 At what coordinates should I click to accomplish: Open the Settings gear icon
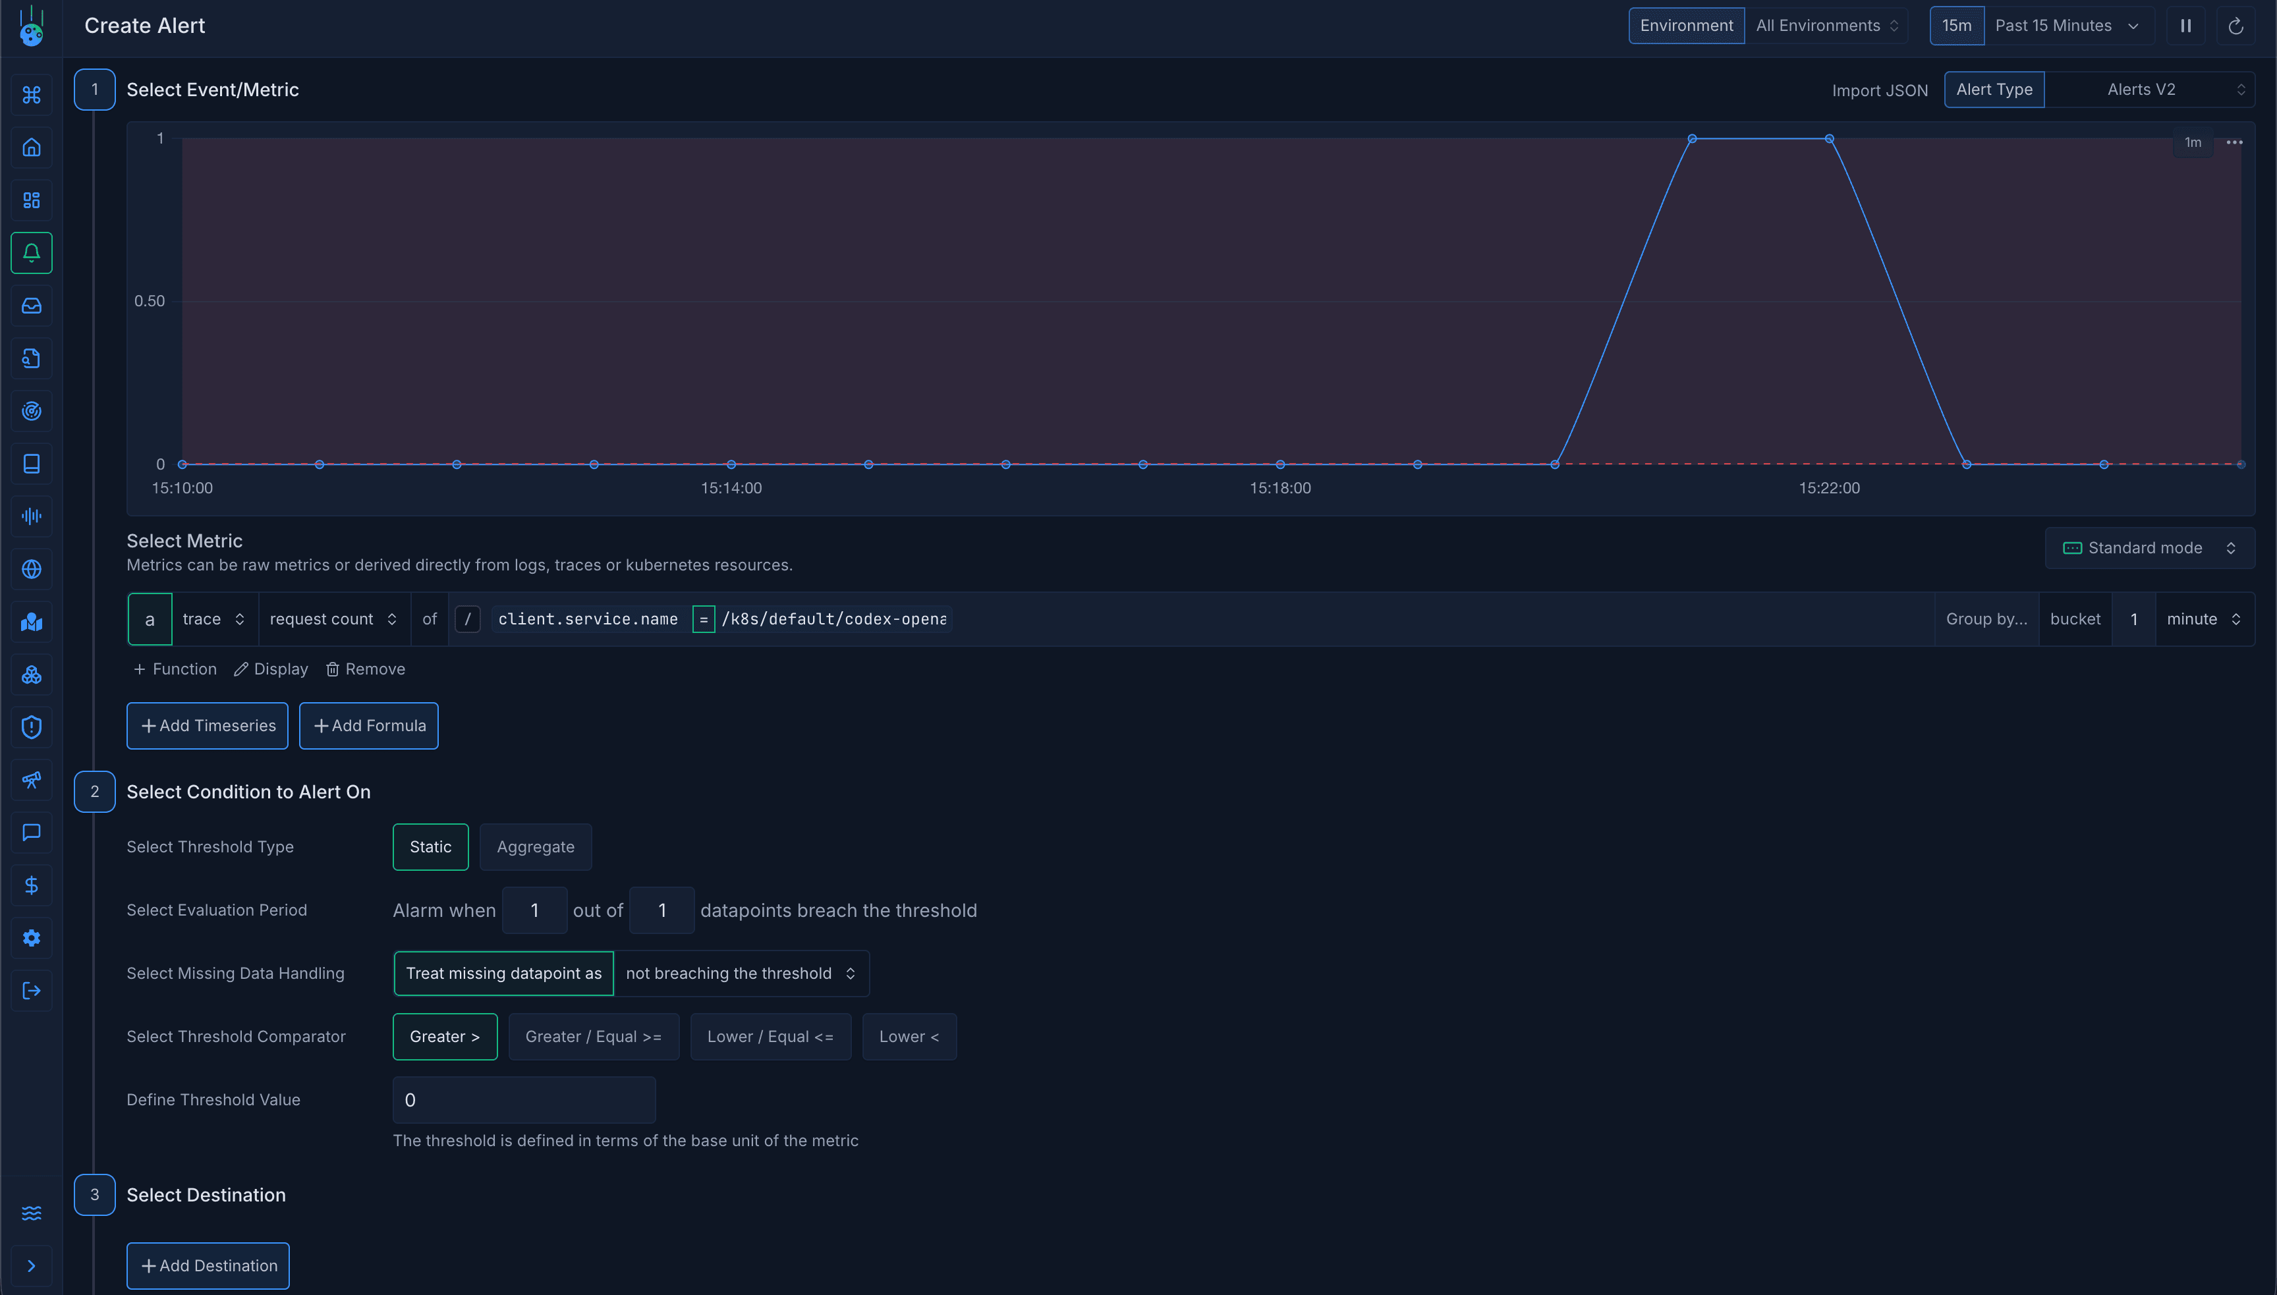pyautogui.click(x=32, y=937)
